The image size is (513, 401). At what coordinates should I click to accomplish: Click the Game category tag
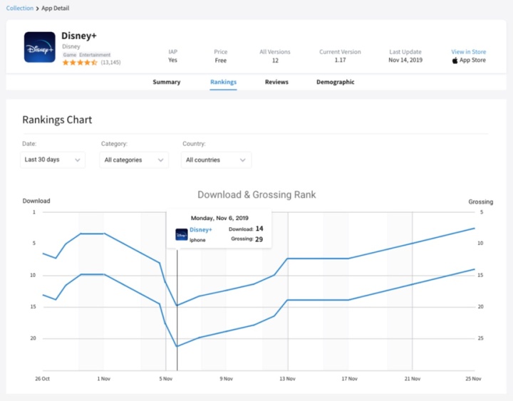click(x=70, y=55)
